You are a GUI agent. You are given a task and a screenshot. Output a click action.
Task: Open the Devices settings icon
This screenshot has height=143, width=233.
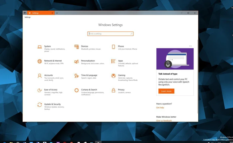77,47
